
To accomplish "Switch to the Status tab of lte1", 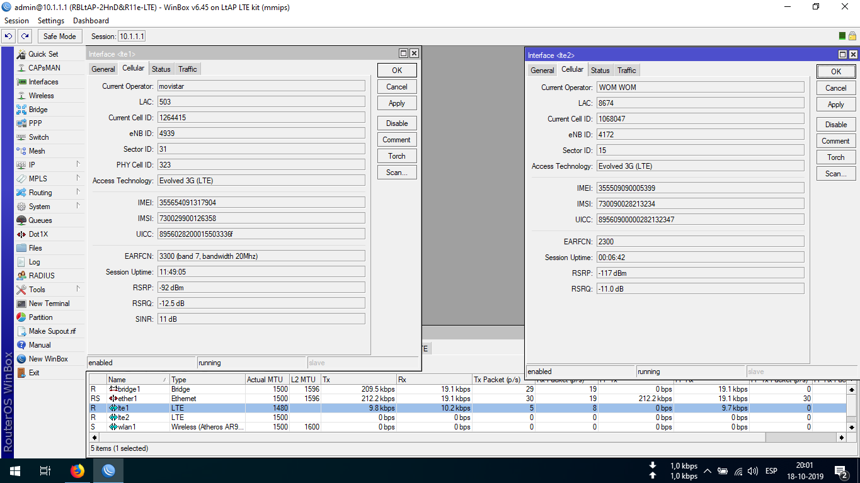I will pos(162,69).
